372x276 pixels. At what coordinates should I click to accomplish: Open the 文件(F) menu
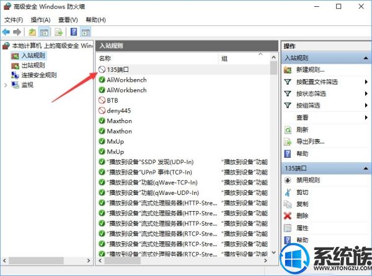click(14, 20)
